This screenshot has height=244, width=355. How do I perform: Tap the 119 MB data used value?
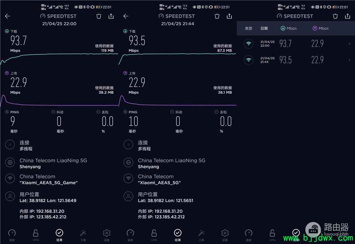click(x=108, y=50)
